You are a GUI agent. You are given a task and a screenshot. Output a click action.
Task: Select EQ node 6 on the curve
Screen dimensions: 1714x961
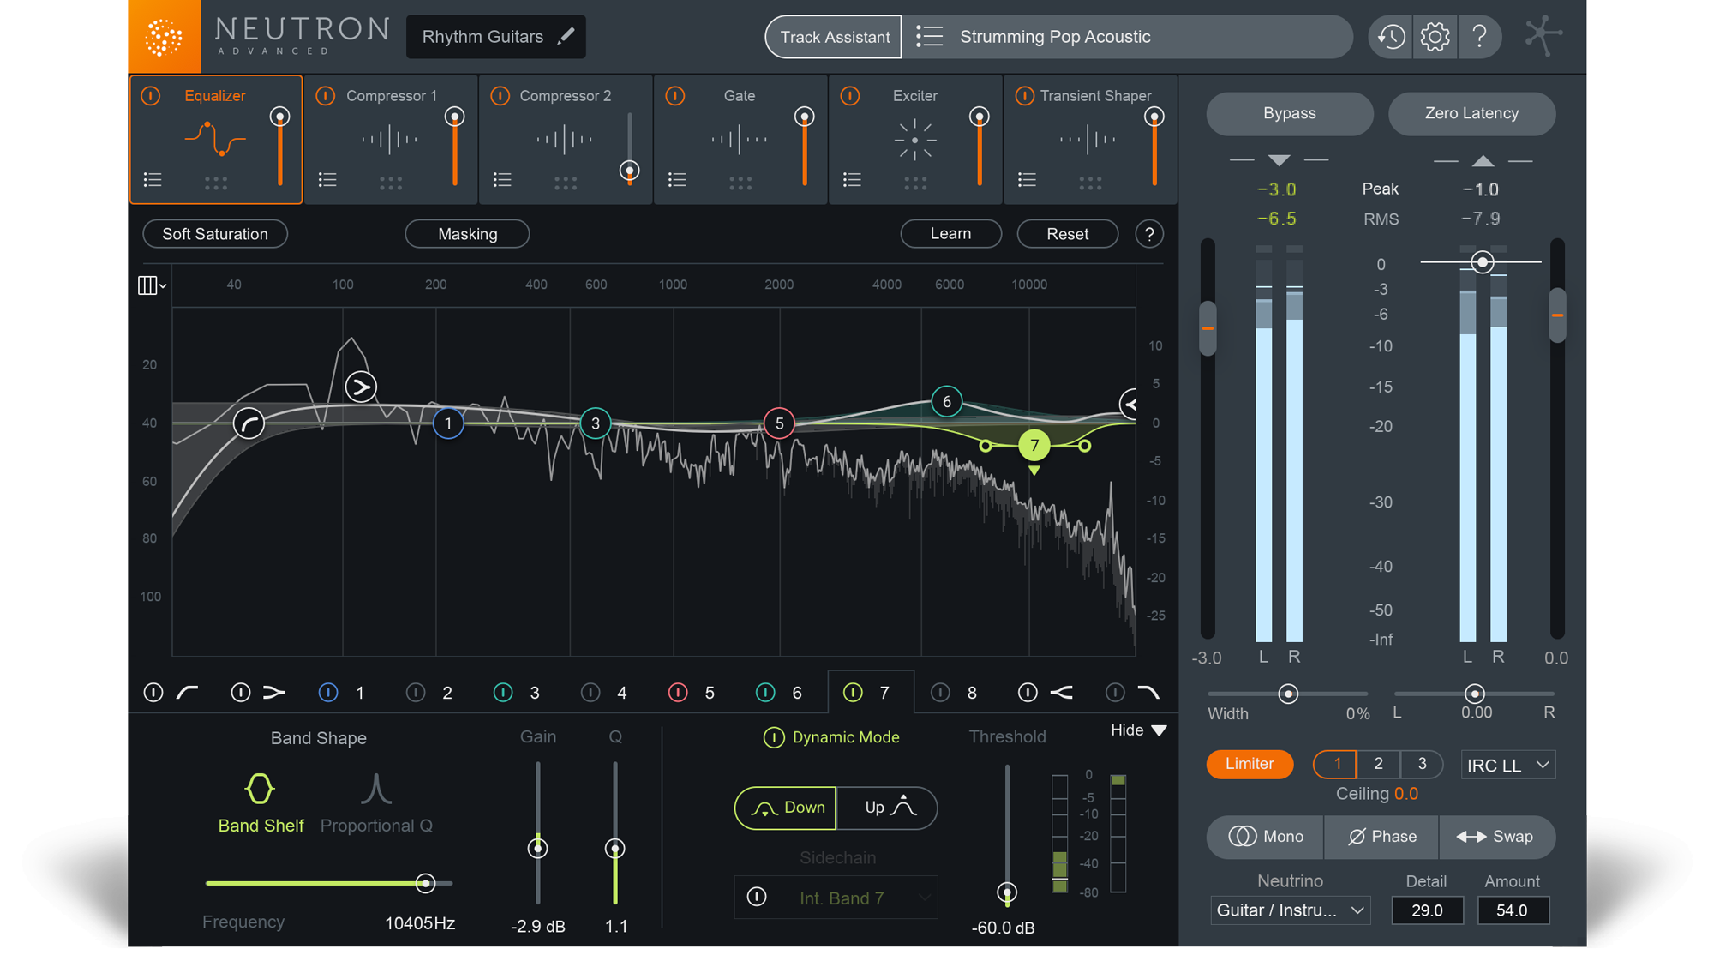click(x=946, y=402)
